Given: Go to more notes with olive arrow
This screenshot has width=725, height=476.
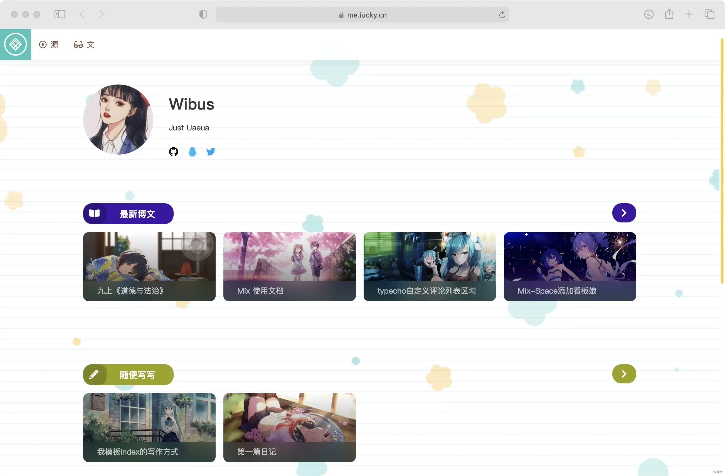Looking at the screenshot, I should click(x=624, y=374).
